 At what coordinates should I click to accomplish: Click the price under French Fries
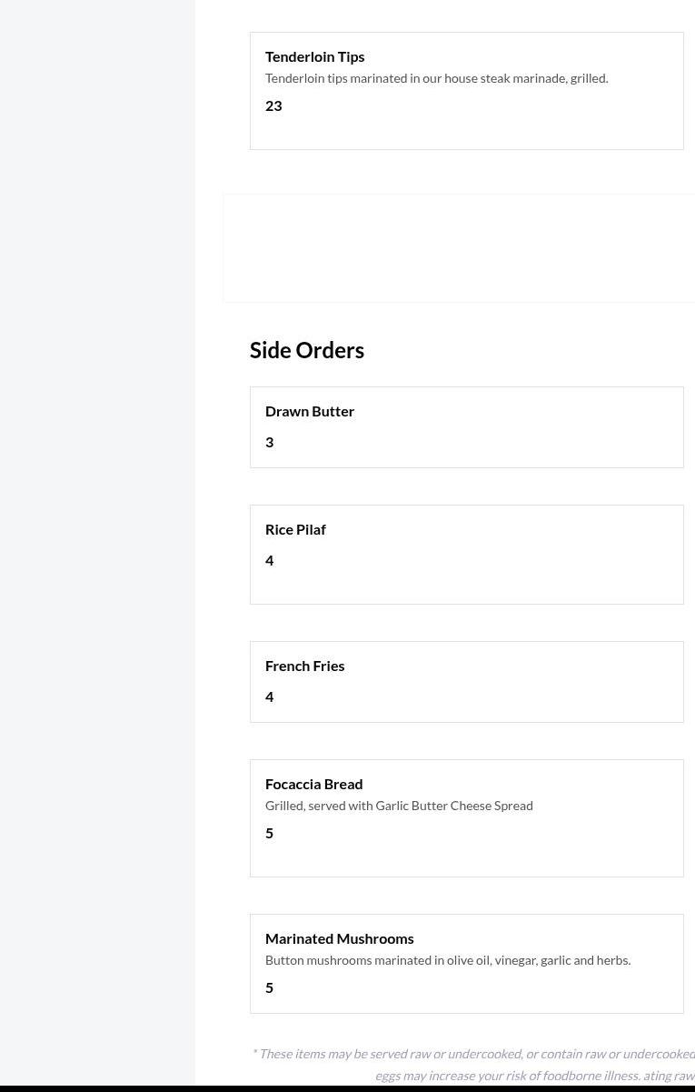point(270,696)
